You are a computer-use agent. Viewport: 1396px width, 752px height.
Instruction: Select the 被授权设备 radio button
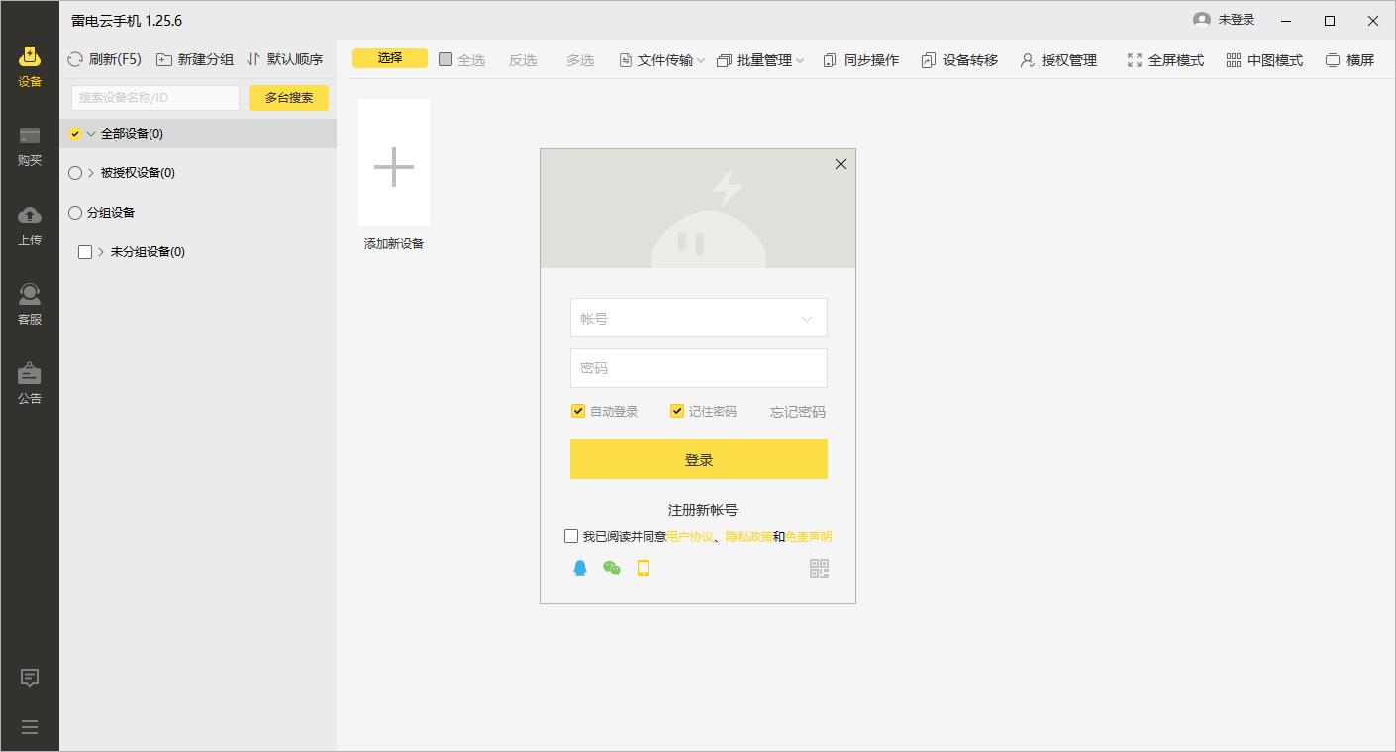pos(75,173)
